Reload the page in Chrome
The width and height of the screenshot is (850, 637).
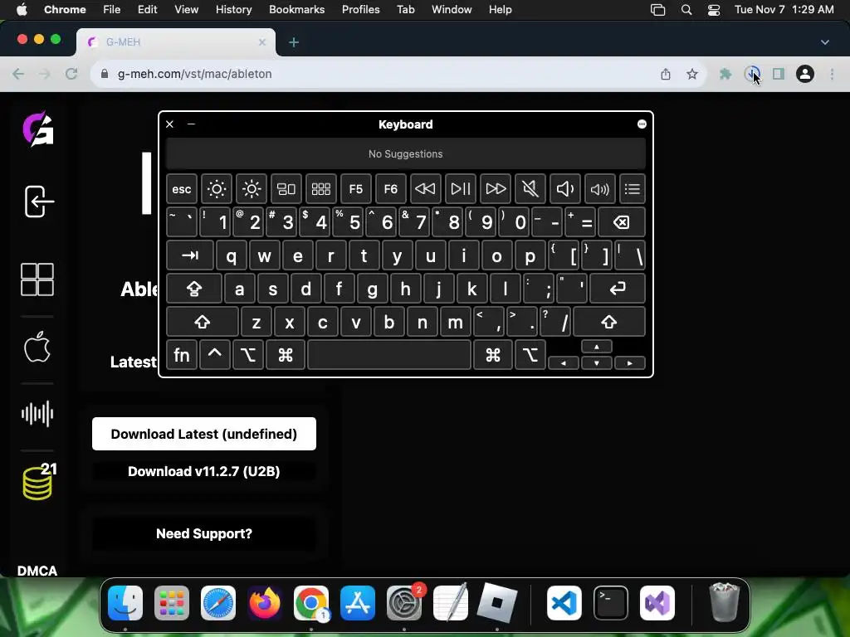pyautogui.click(x=71, y=74)
